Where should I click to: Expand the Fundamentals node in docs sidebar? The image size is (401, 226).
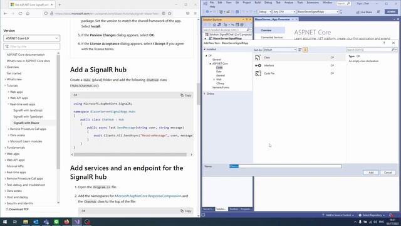(5, 148)
